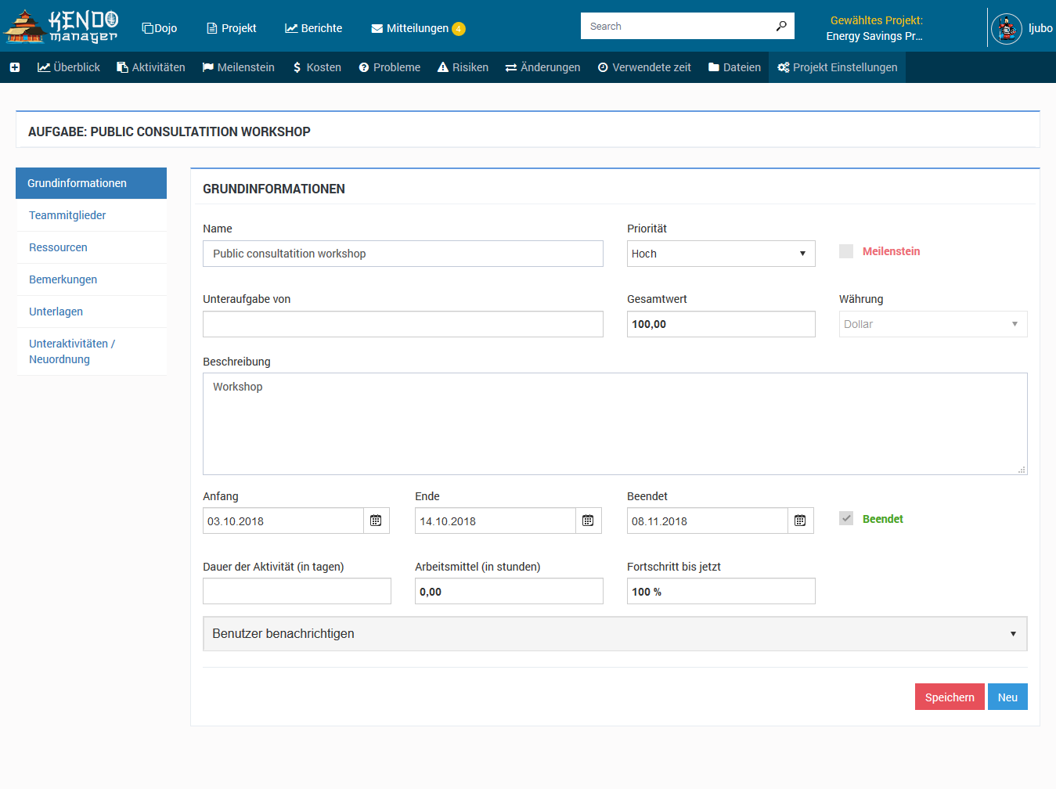Image resolution: width=1056 pixels, height=789 pixels.
Task: Click the Gesamtwert field
Action: [x=721, y=324]
